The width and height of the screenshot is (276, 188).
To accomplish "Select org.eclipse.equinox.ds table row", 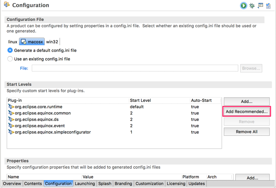I will pos(114,119).
